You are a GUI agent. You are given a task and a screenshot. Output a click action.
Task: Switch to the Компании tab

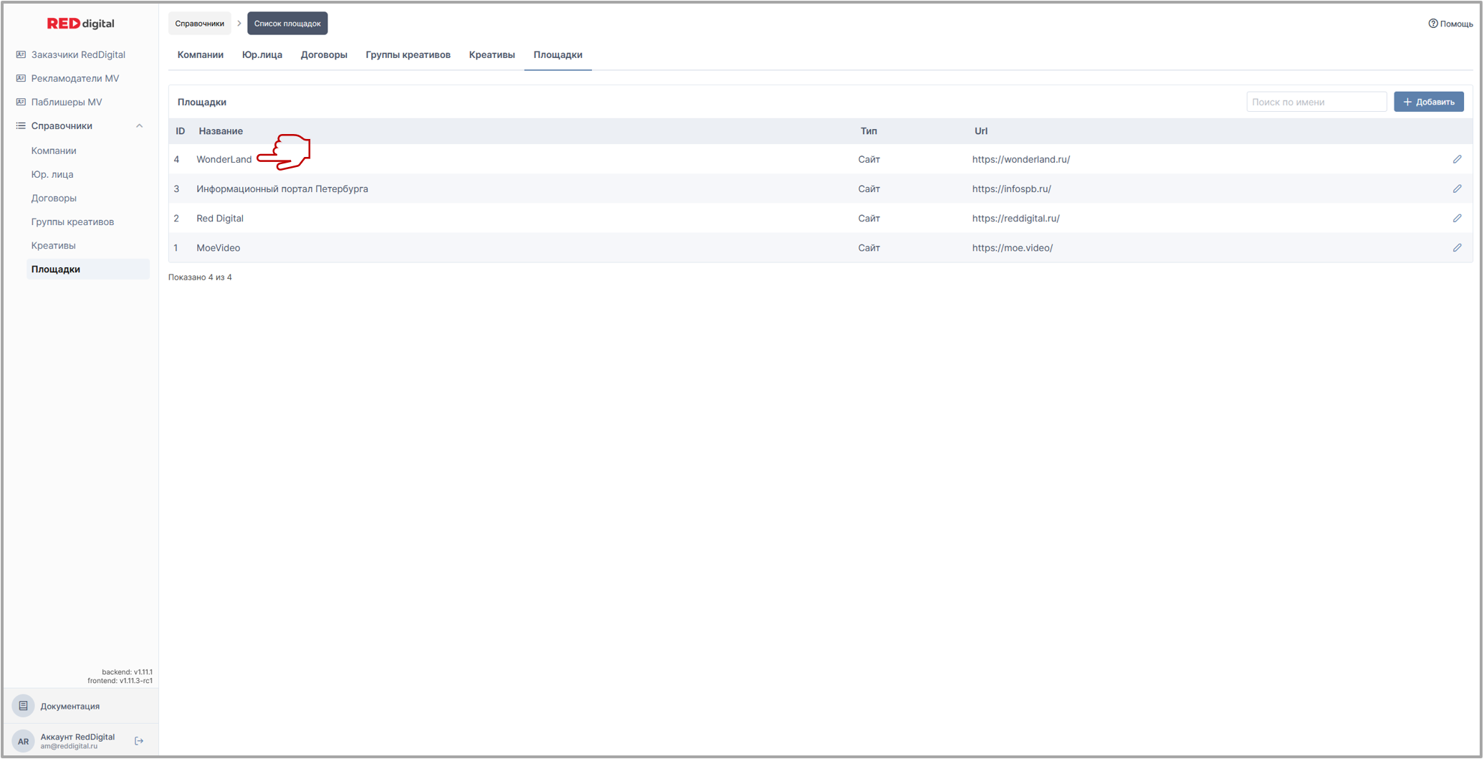(x=200, y=55)
